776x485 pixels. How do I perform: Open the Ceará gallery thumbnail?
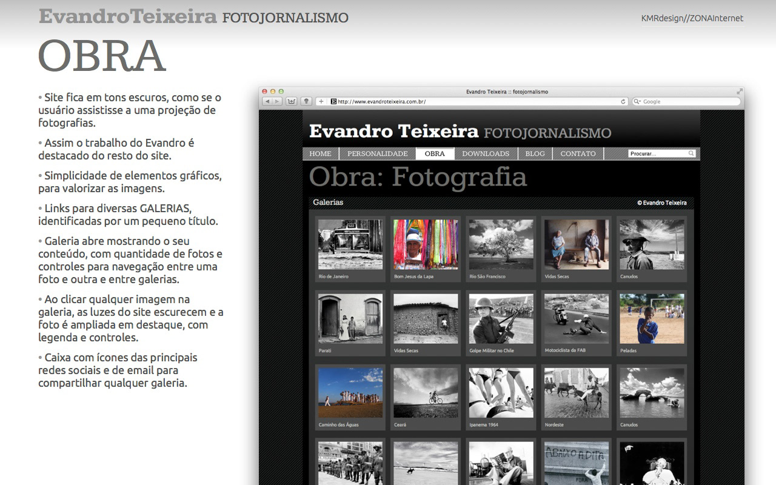click(426, 393)
